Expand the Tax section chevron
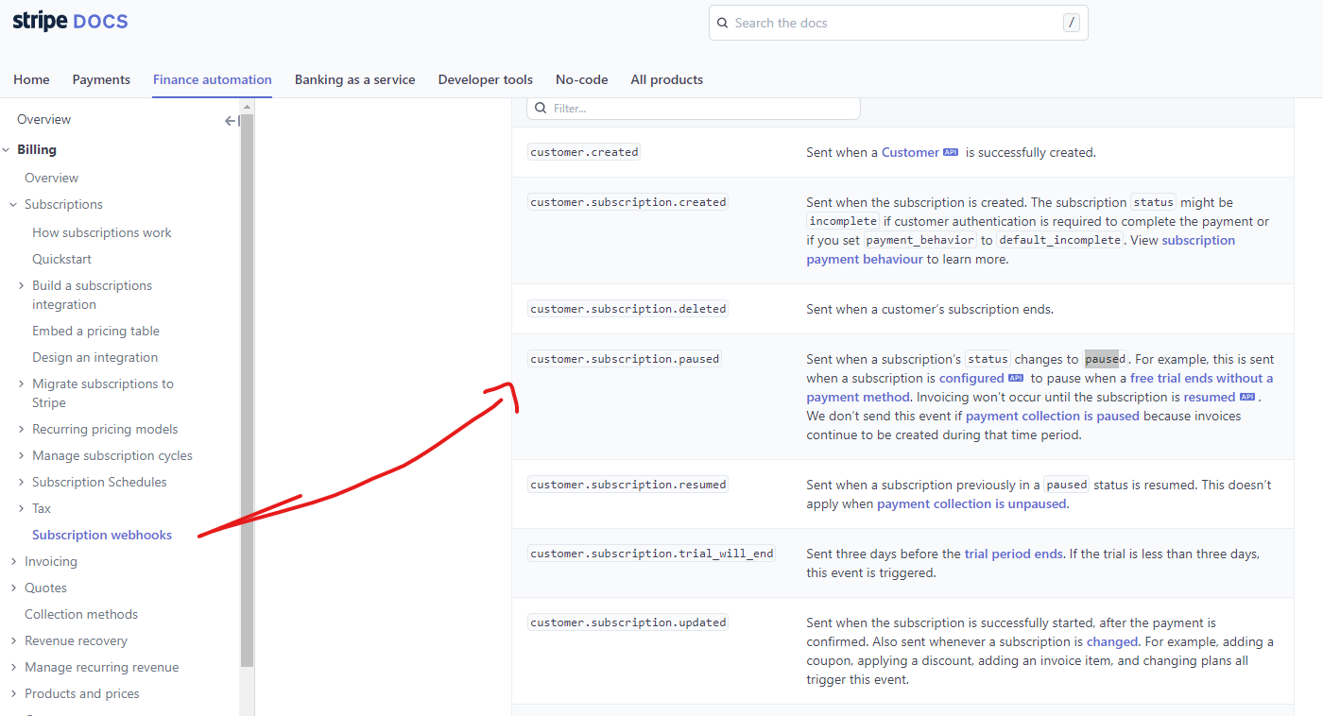 (x=21, y=508)
